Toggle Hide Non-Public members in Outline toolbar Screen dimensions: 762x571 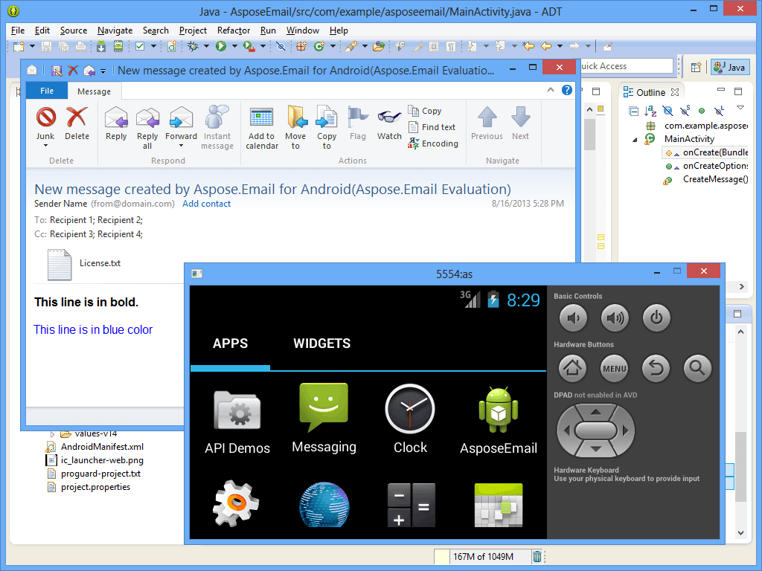(x=702, y=112)
